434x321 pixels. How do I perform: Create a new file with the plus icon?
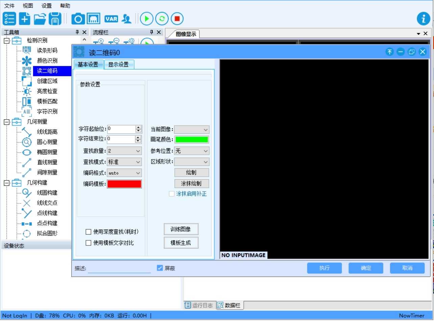pos(24,19)
